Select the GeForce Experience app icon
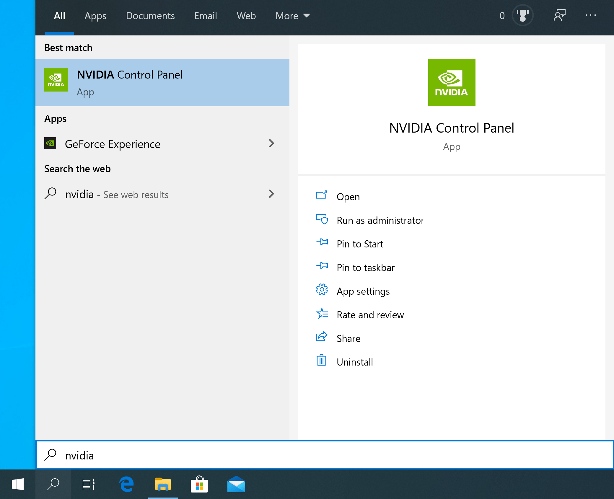This screenshot has height=499, width=614. pos(50,144)
